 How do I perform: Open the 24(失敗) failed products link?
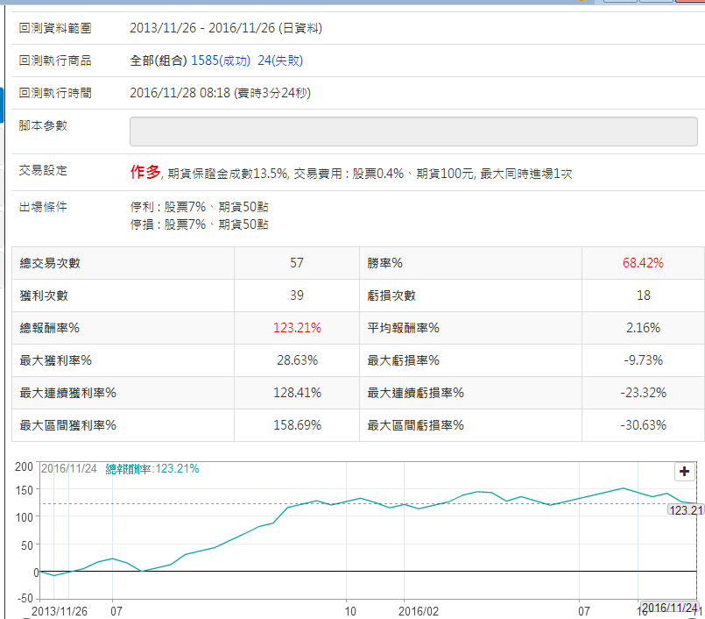point(280,60)
